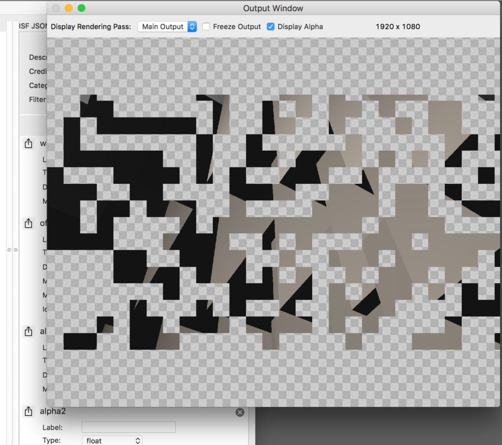Open the Display Rendering Pass dropdown

point(167,27)
